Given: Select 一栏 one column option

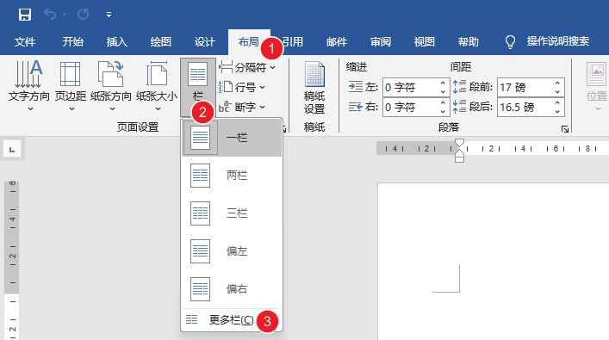Looking at the screenshot, I should pos(232,138).
